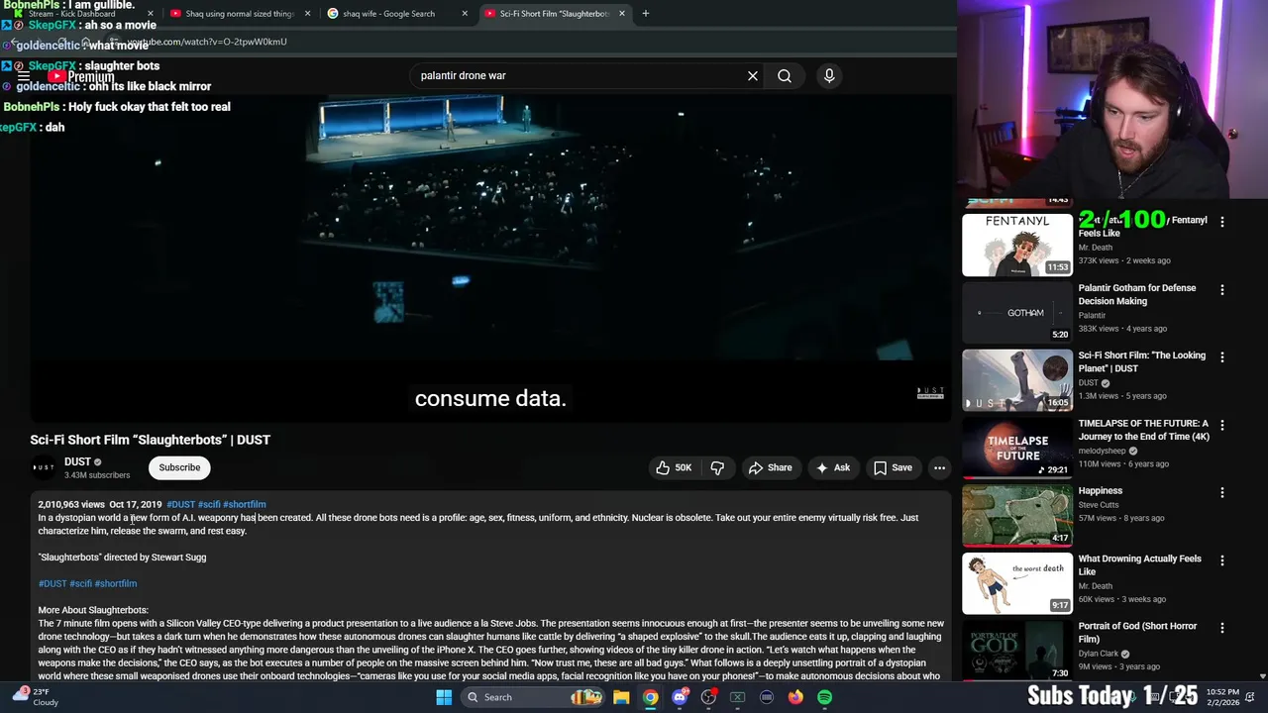Click the magnifier search button beside the search box
Viewport: 1268px width, 713px height.
click(x=785, y=75)
